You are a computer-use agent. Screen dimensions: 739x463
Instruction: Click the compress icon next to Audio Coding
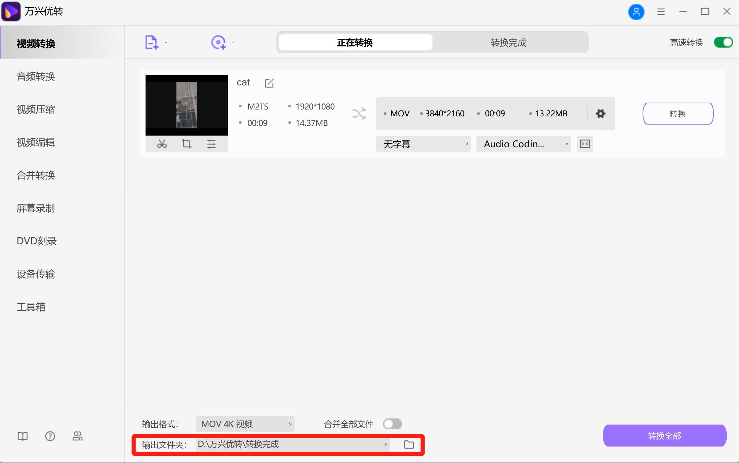point(585,144)
